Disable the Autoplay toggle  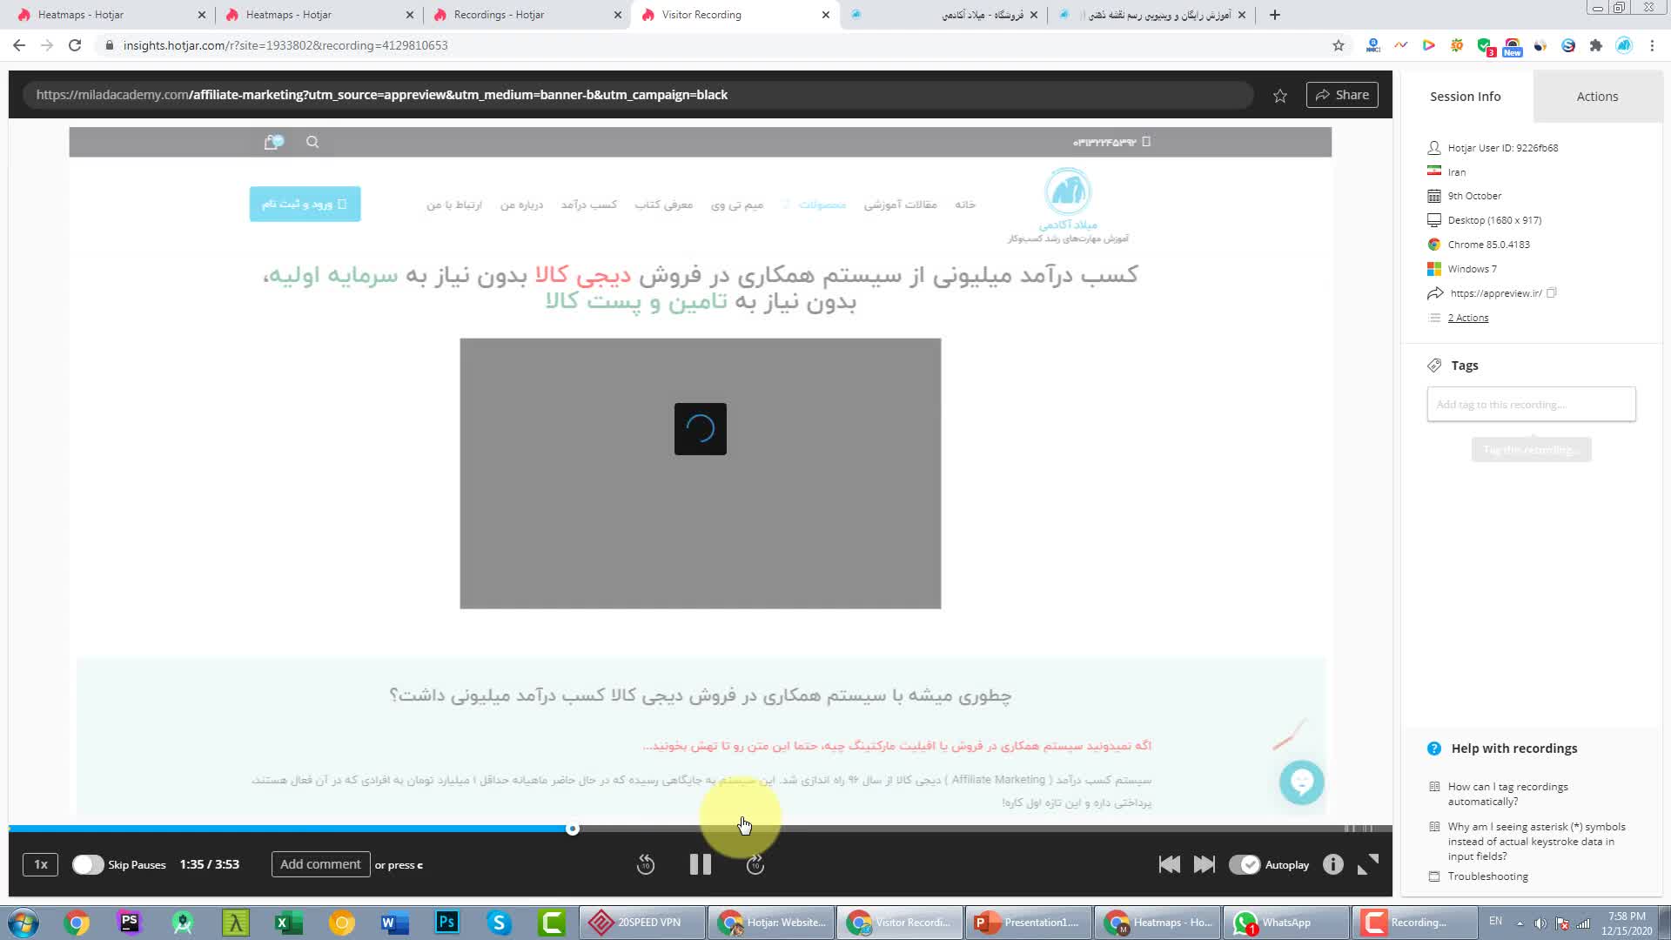pyautogui.click(x=1245, y=864)
